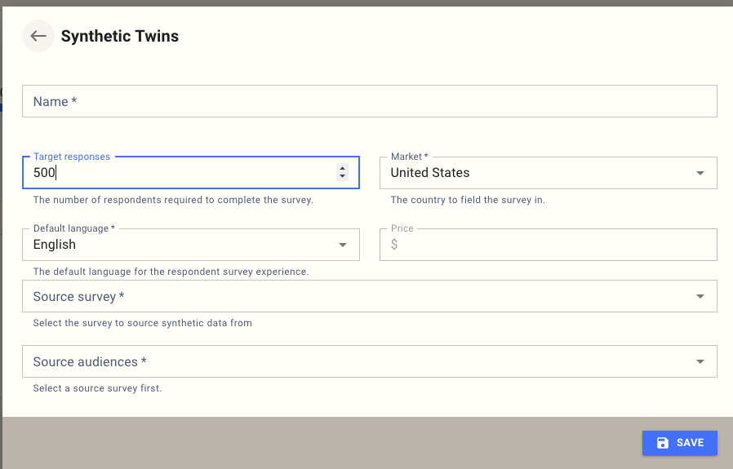Image resolution: width=733 pixels, height=469 pixels.
Task: Open the Source audiences dropdown arrow
Action: 700,362
